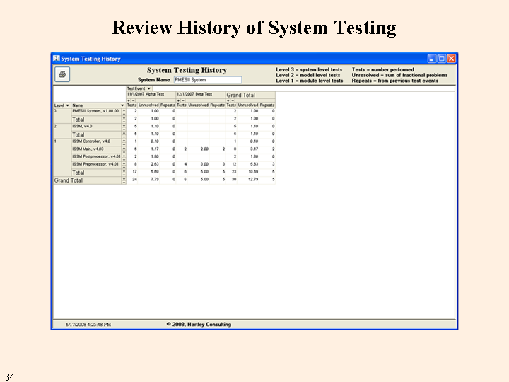Expand the ISSM Postprocessor, v4.01 row with plus

click(x=124, y=156)
